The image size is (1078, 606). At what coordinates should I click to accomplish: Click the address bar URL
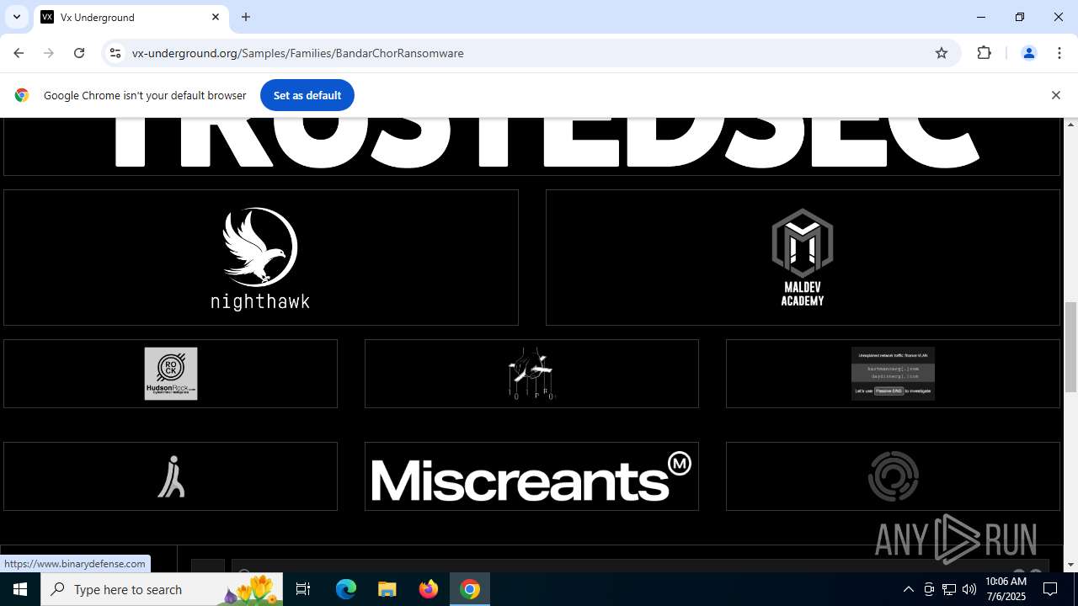coord(298,53)
